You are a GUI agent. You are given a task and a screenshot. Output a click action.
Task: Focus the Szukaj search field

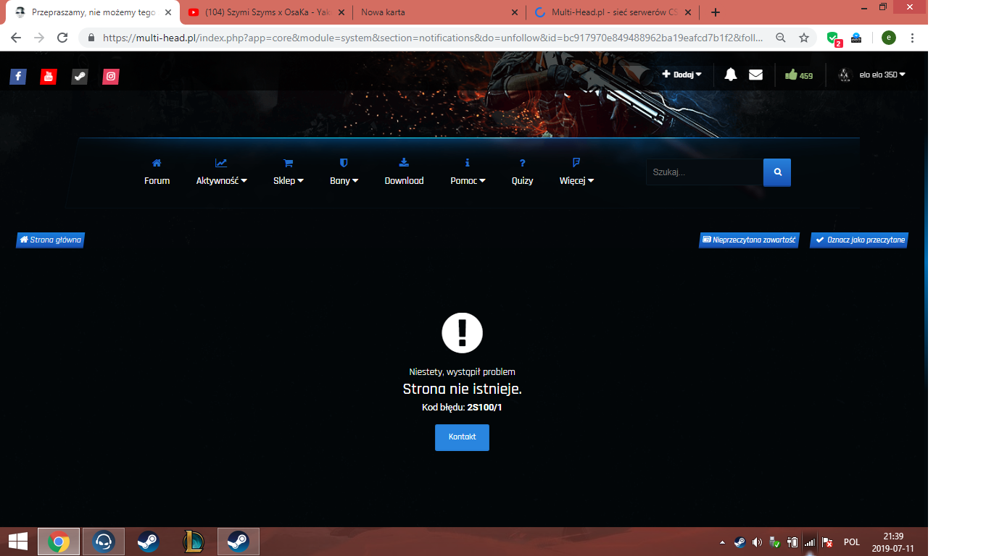(703, 172)
